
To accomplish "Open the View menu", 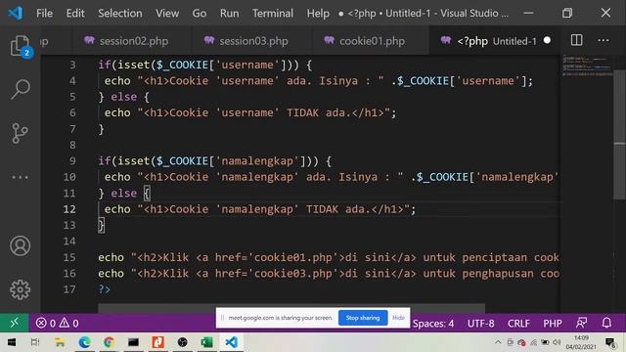I will [x=167, y=13].
